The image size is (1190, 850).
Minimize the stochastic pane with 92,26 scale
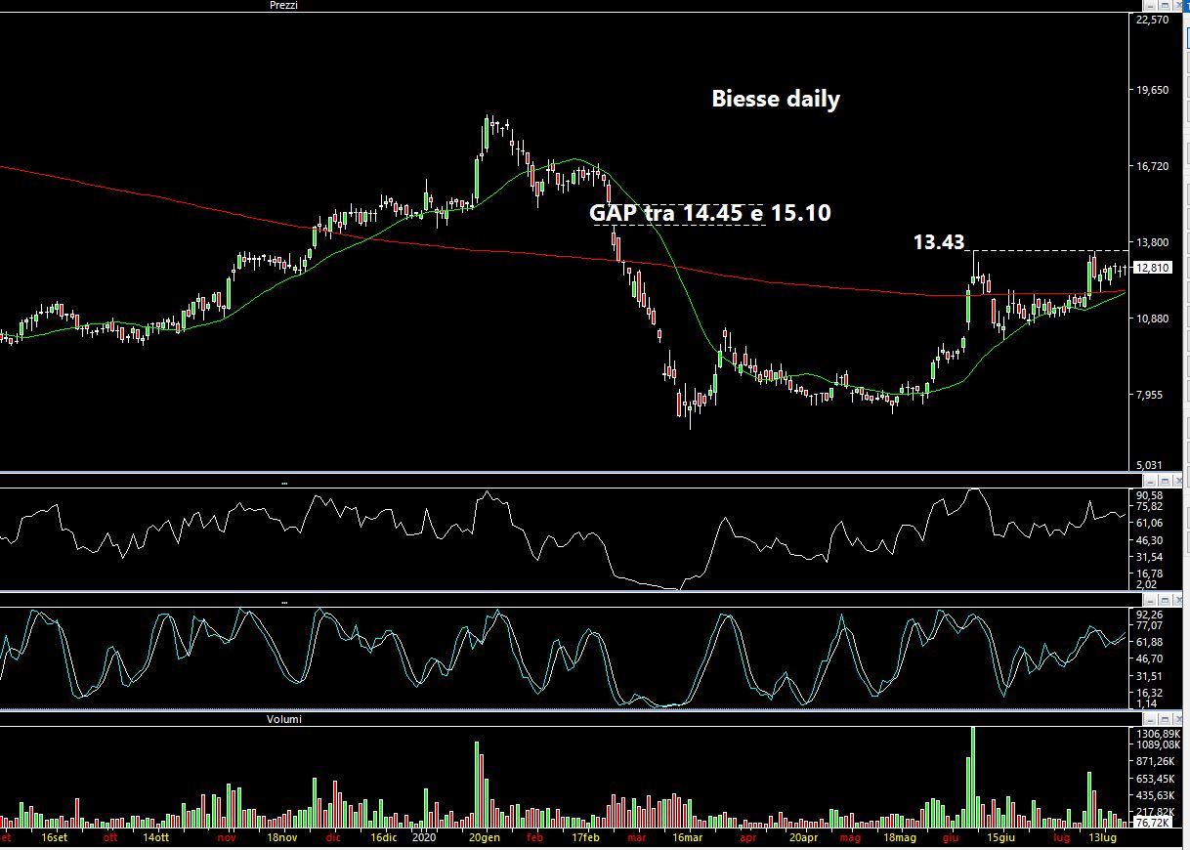click(1150, 599)
